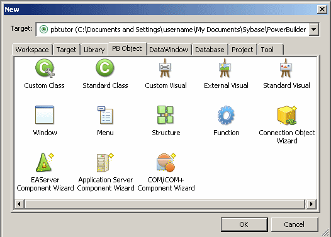Screen dimensions: 331x237
Task: Select the Custom Class icon
Action: 45,68
